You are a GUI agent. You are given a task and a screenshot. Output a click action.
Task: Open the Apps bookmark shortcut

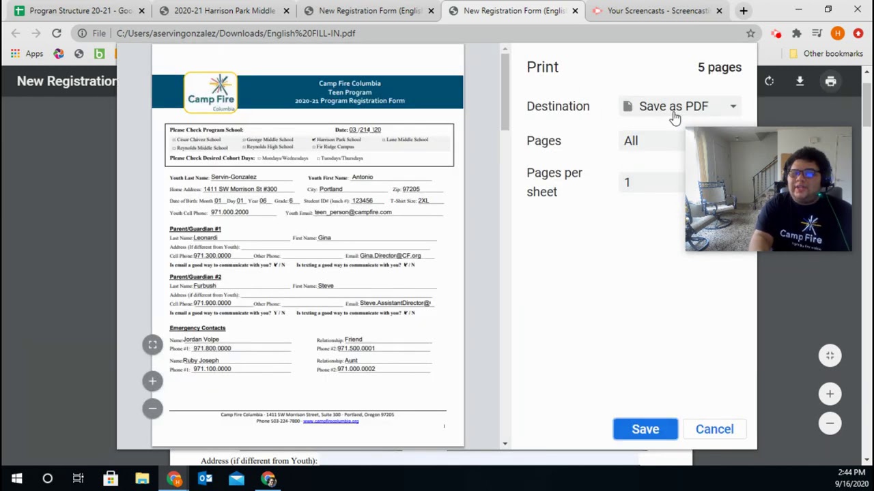[x=27, y=53]
